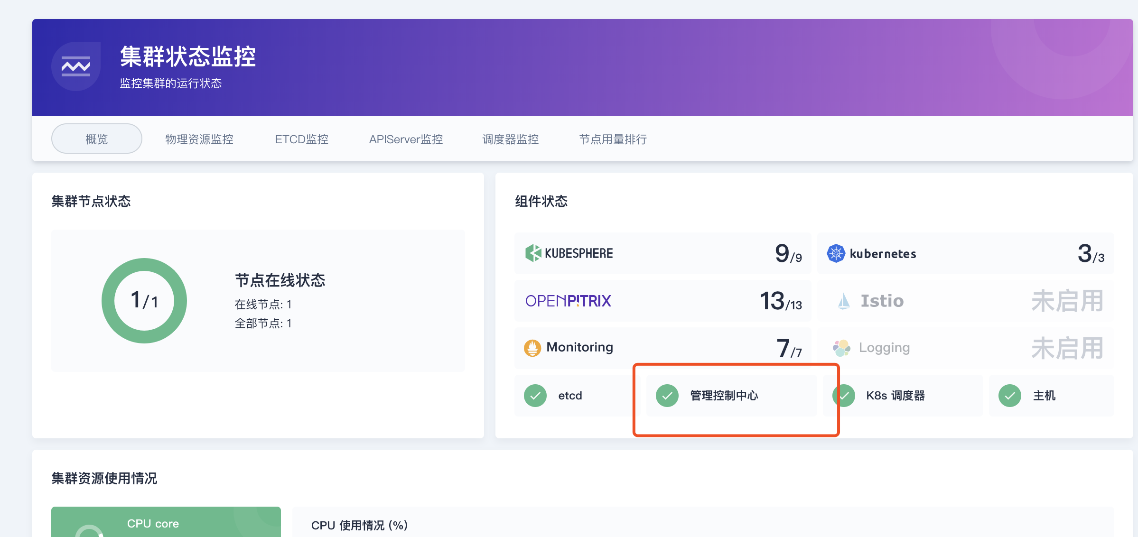Image resolution: width=1138 pixels, height=537 pixels.
Task: Click the Logging colorful icon
Action: click(841, 348)
